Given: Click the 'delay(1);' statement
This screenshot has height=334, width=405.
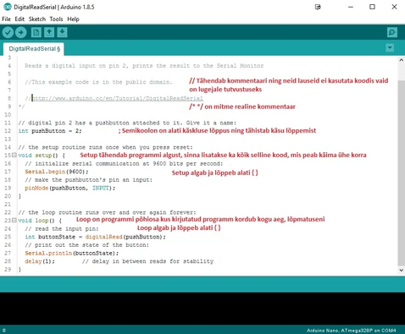Looking at the screenshot, I should pyautogui.click(x=40, y=261).
